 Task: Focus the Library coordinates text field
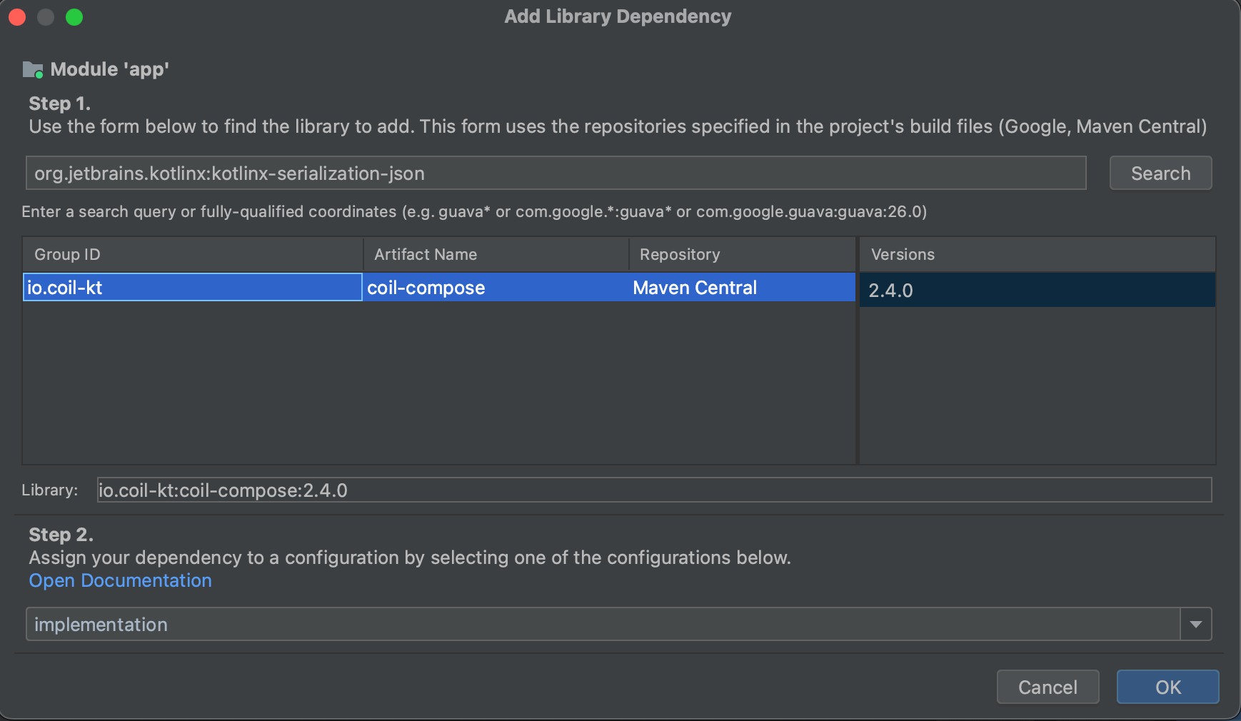click(654, 490)
